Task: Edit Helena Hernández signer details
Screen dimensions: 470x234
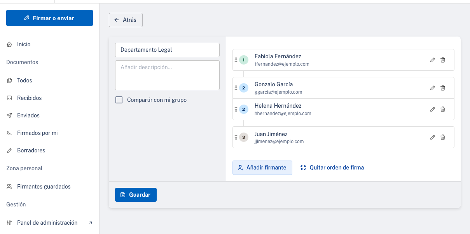Action: click(x=432, y=109)
